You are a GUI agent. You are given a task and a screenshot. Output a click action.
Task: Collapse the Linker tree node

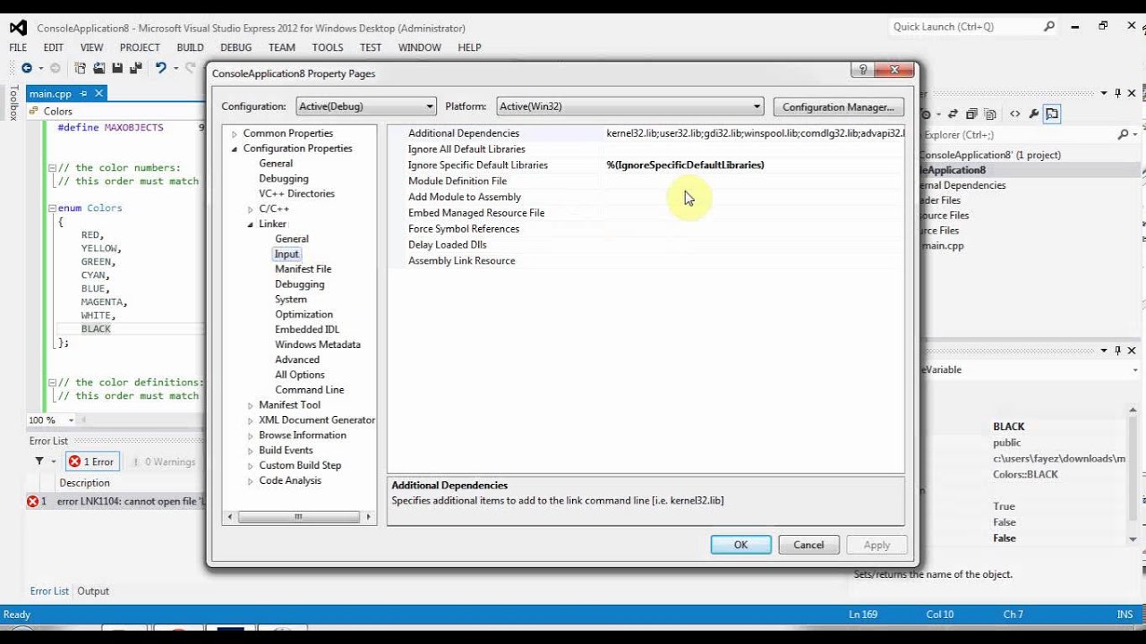[x=251, y=224]
